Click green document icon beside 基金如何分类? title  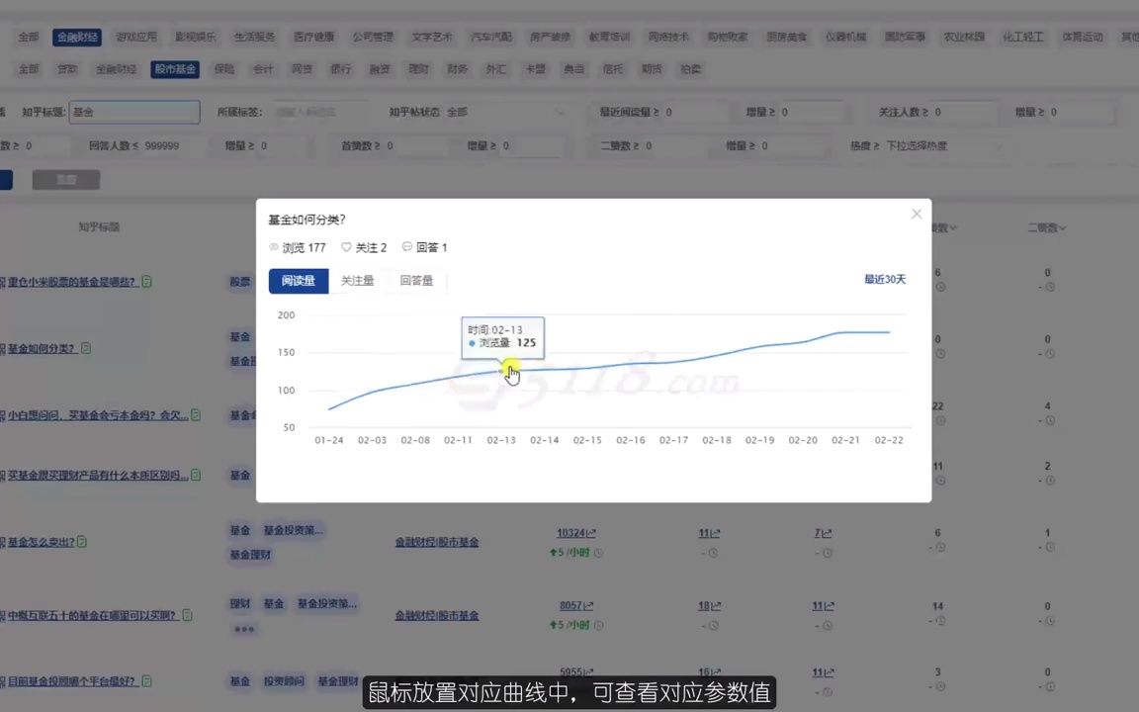(x=86, y=348)
